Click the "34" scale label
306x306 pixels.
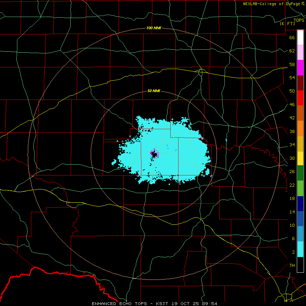[292, 145]
